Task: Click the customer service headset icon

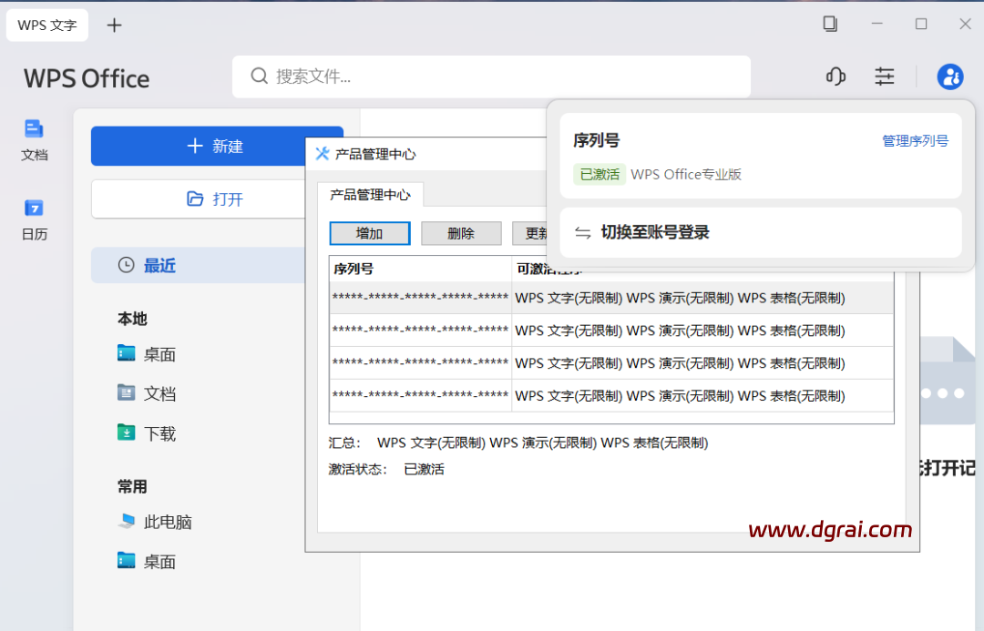Action: click(x=835, y=76)
